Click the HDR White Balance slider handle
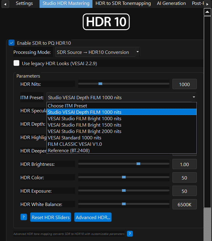Image resolution: width=212 pixels, height=241 pixels. click(x=124, y=204)
